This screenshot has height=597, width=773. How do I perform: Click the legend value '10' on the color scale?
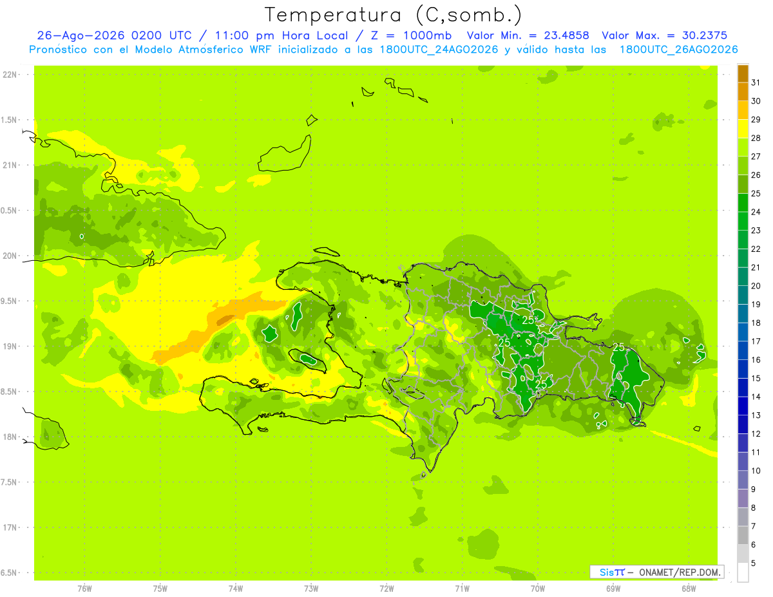756,471
